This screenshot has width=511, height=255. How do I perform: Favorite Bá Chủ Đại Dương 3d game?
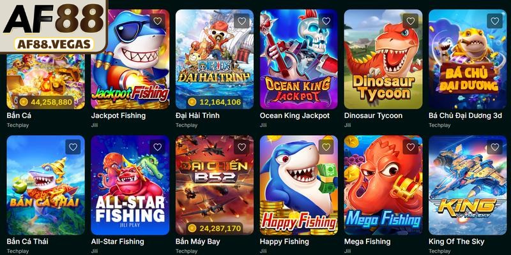(x=494, y=21)
